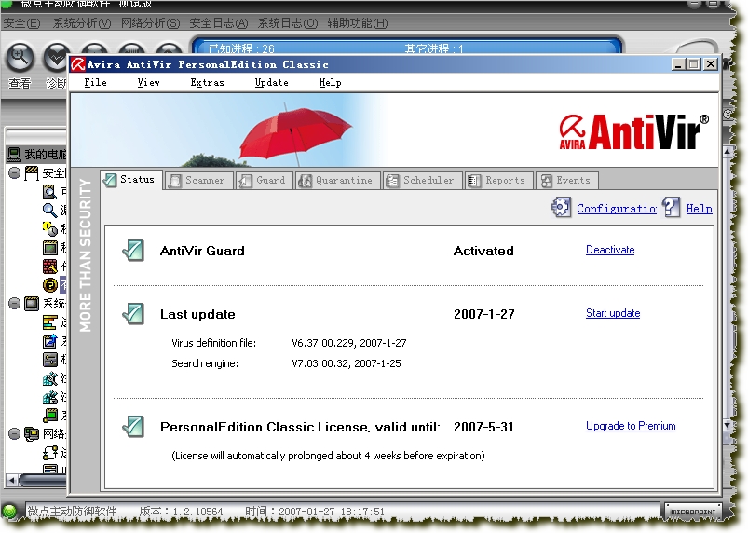This screenshot has height=533, width=748.
Task: Switch to the Scanner tab
Action: (x=198, y=181)
